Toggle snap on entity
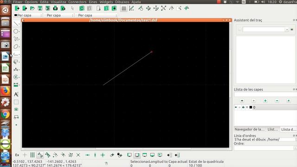 coord(47,155)
